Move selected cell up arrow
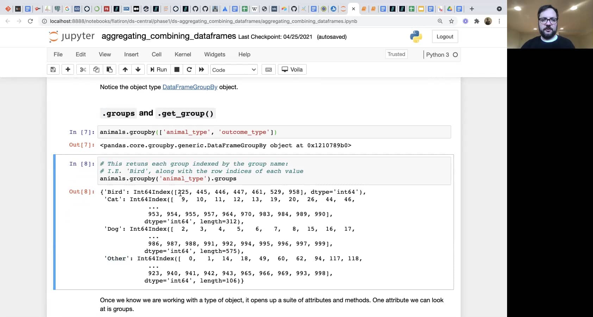The height and width of the screenshot is (317, 593). [125, 69]
